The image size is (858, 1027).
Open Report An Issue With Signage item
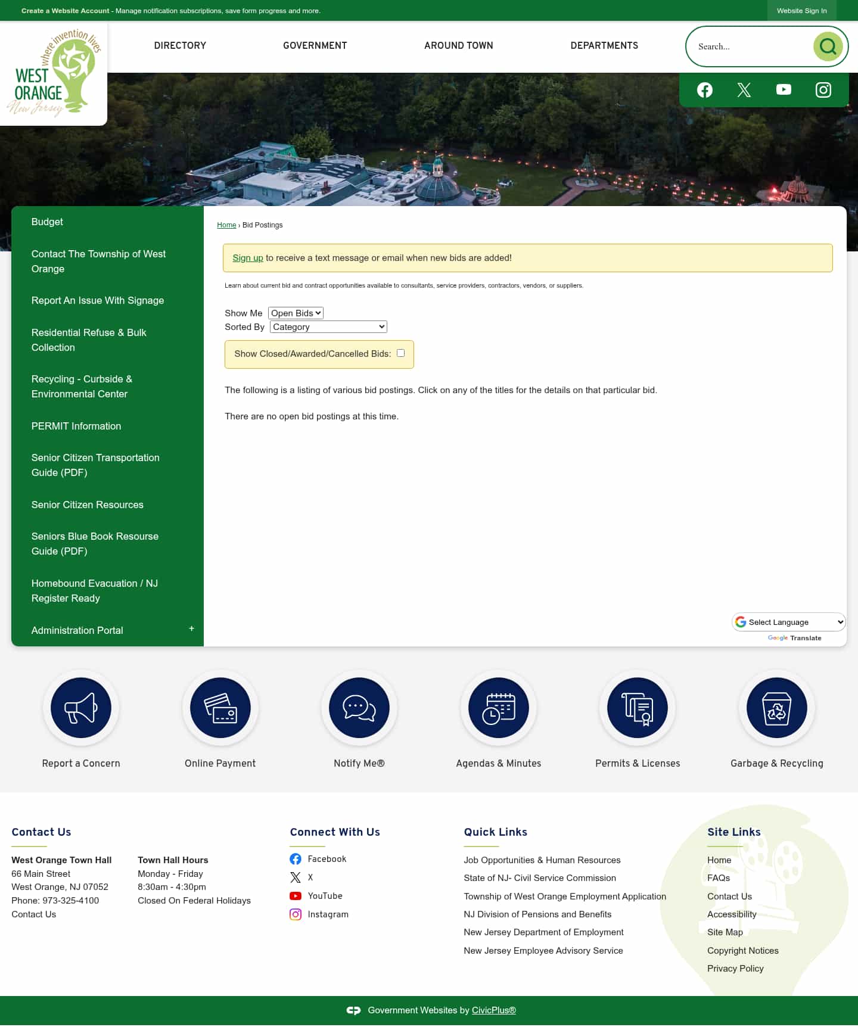107,301
